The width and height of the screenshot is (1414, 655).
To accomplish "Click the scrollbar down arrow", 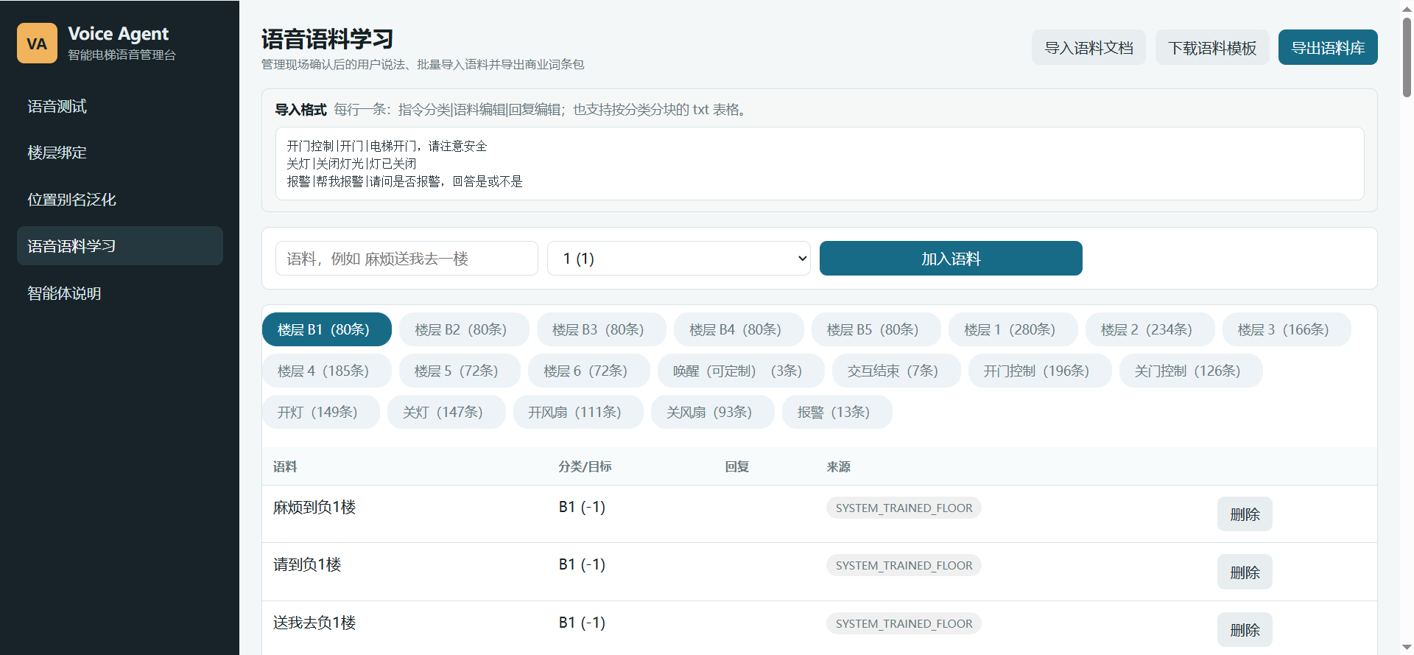I will 1407,648.
